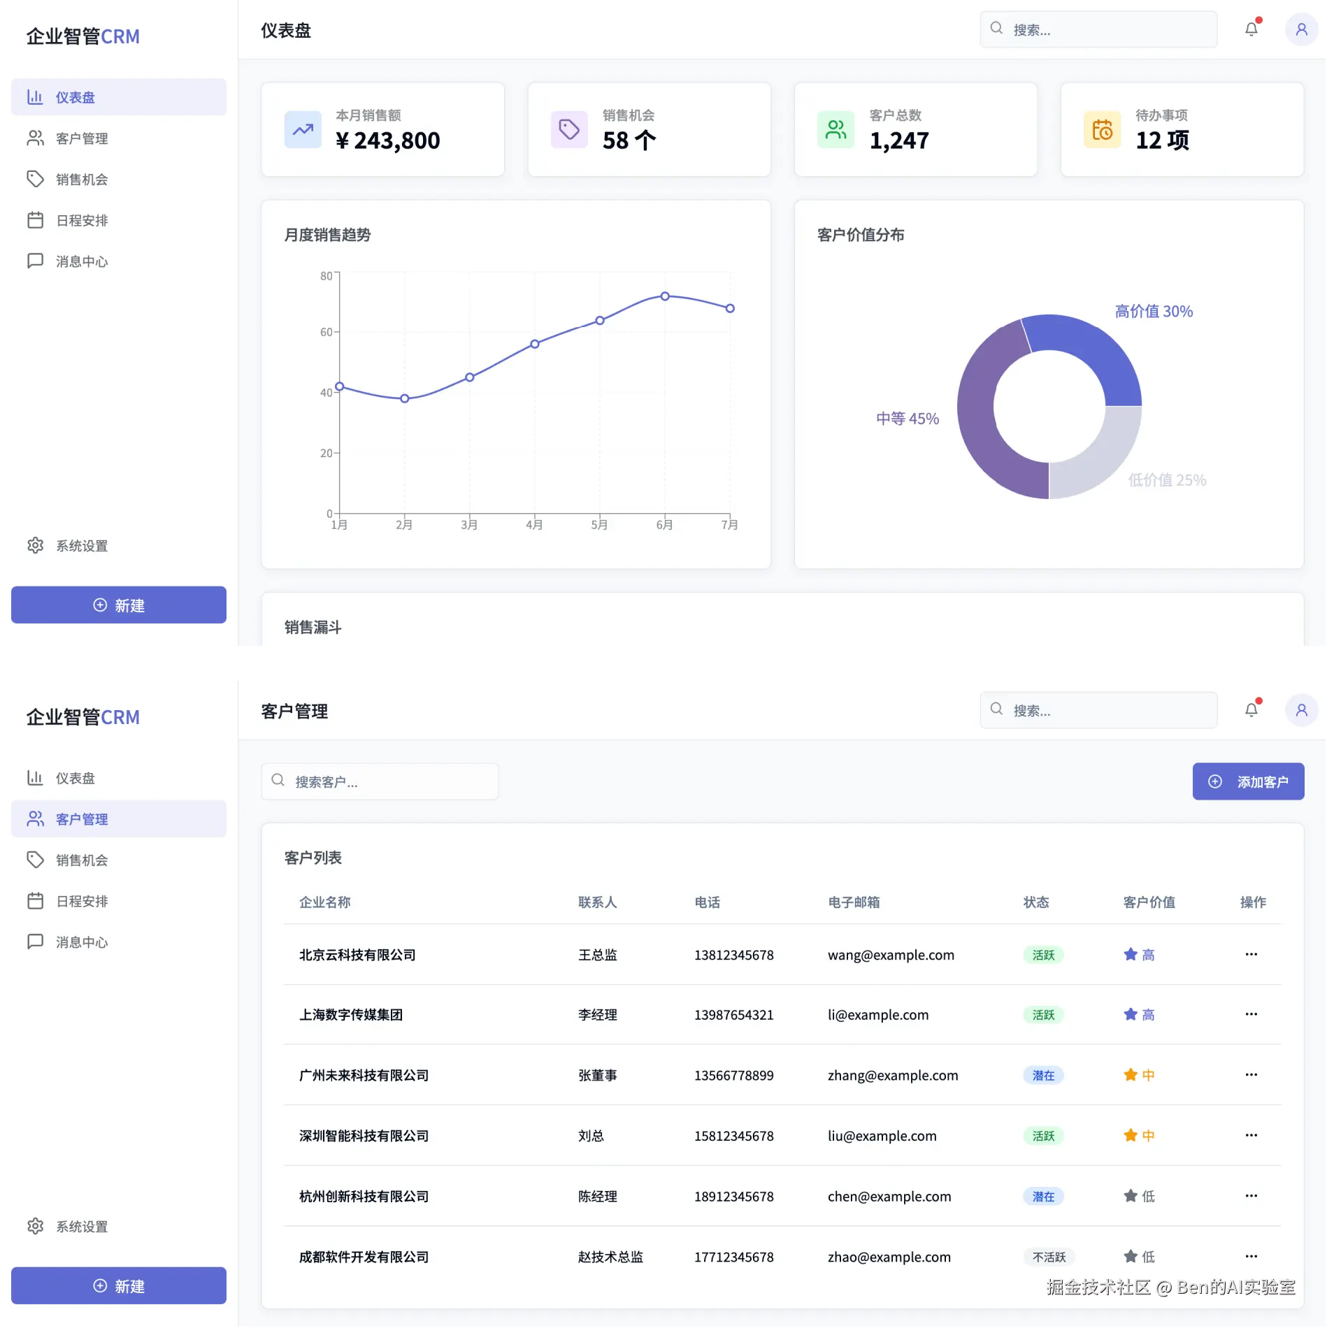This screenshot has height=1328, width=1327.
Task: Click the 企业智管CRM logo in dashboard
Action: click(x=83, y=36)
